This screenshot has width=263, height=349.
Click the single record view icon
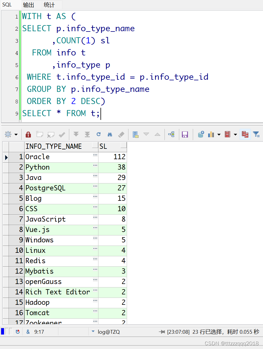coord(135,134)
